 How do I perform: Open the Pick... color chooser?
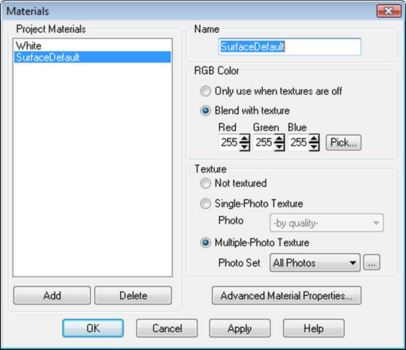(343, 143)
